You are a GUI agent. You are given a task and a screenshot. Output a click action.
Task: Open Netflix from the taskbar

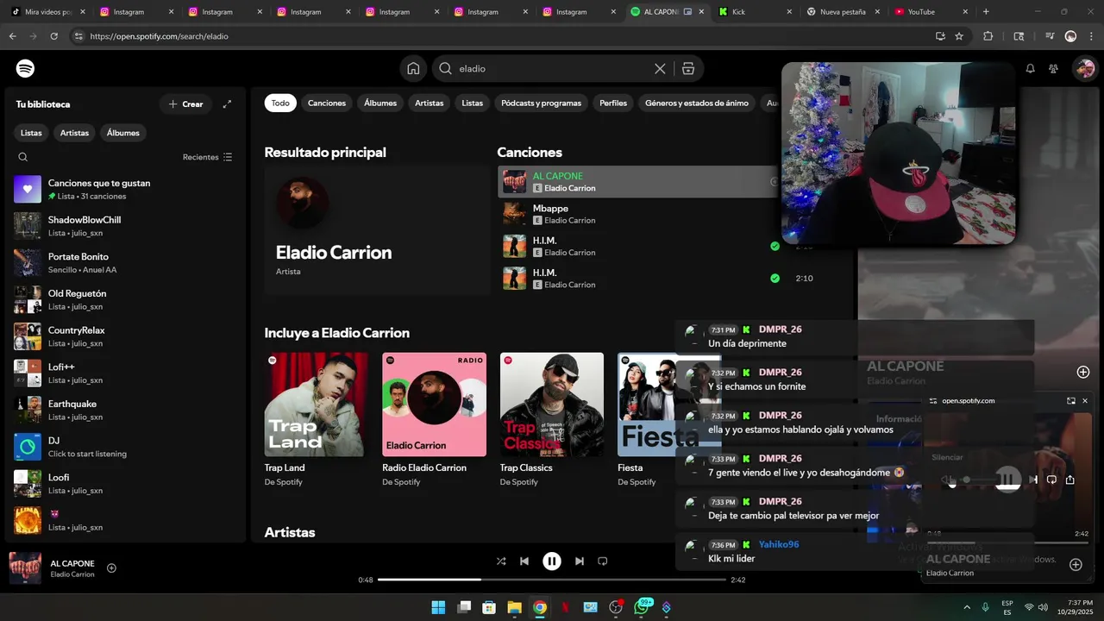565,607
